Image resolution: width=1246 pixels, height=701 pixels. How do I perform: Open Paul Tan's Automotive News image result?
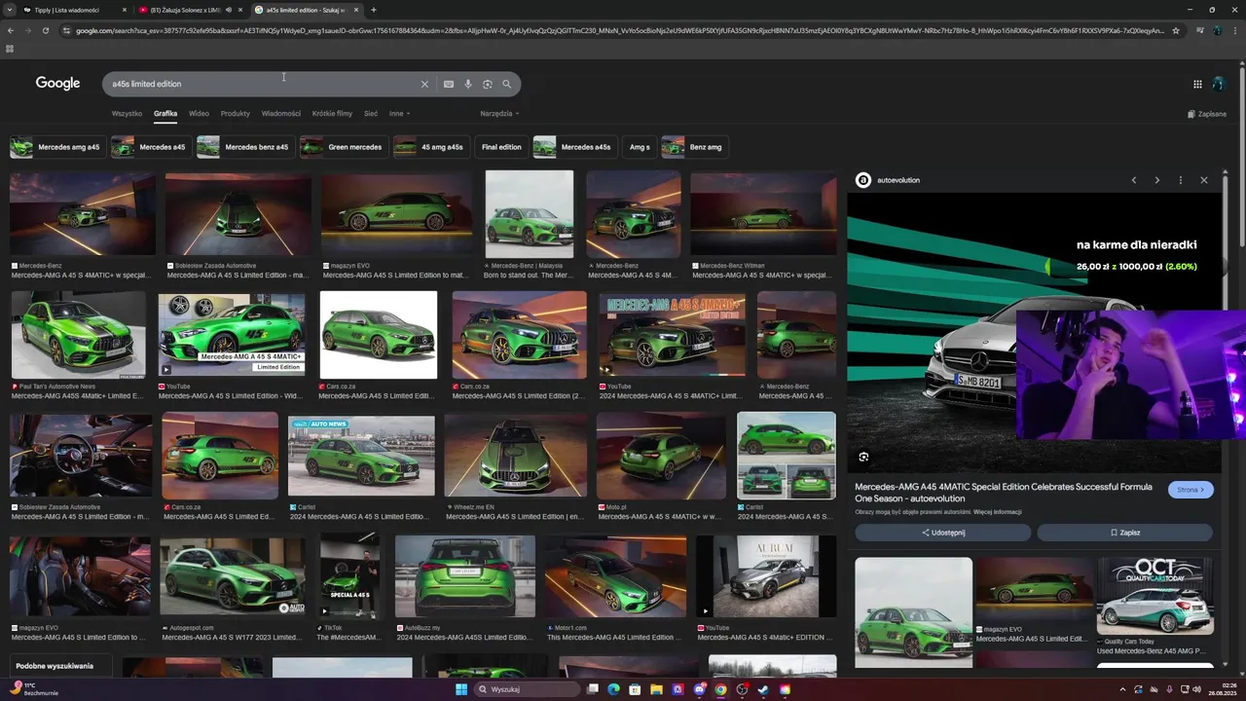[78, 335]
